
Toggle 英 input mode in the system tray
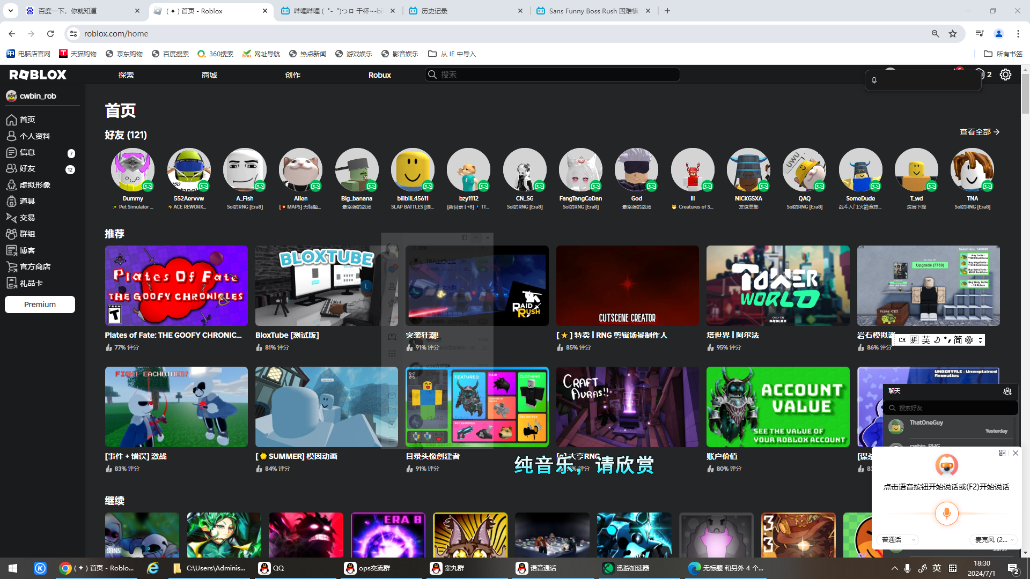coord(937,568)
